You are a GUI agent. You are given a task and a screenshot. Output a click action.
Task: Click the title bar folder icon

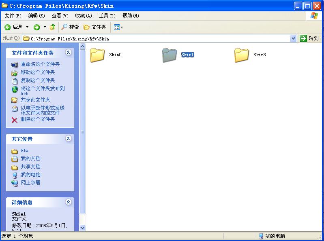[5, 6]
